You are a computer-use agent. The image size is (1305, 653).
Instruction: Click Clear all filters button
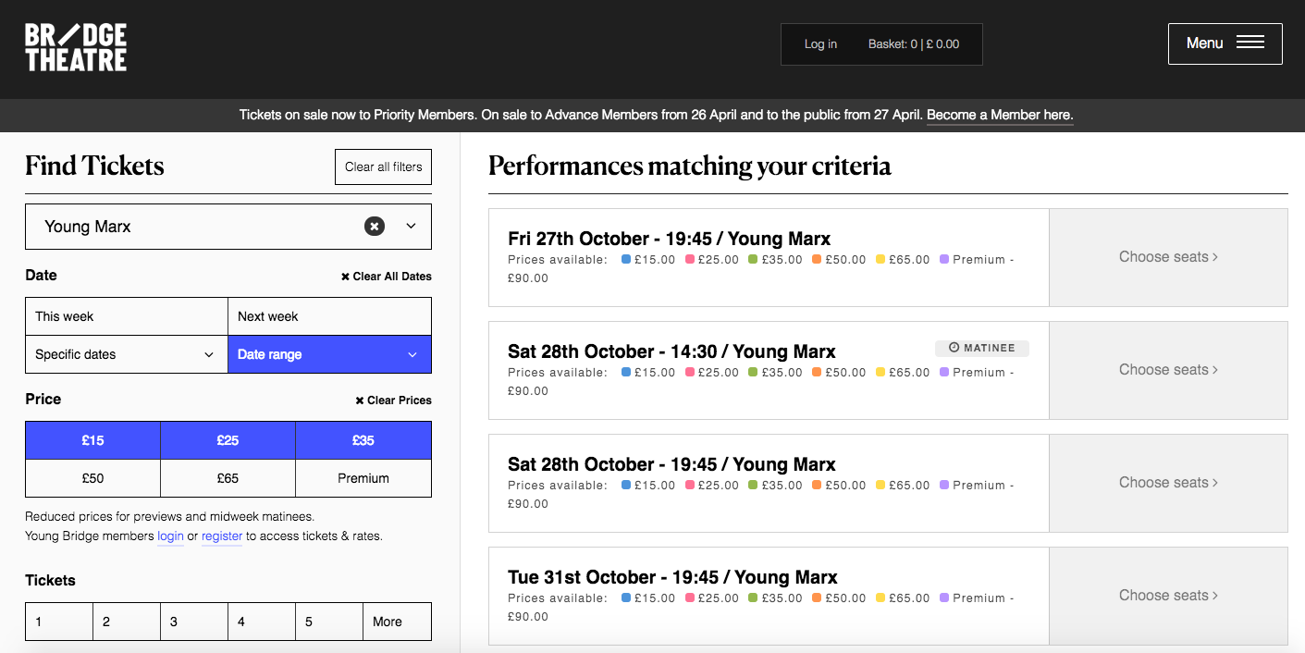[x=383, y=166]
